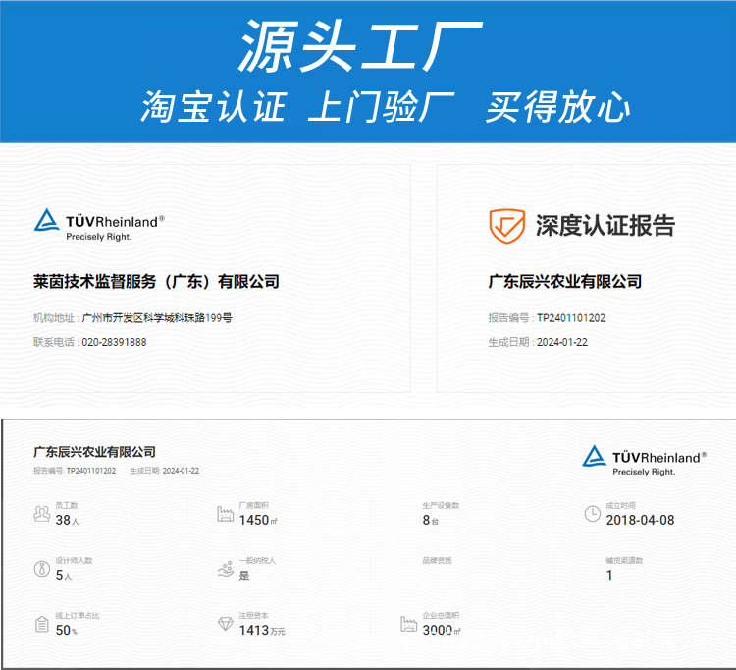
Task: Click the 联系电话 label
Action: point(54,342)
